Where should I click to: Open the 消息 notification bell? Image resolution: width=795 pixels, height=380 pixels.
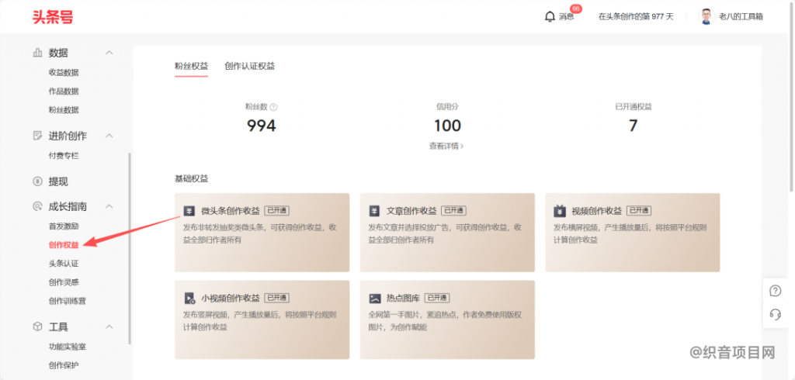click(550, 17)
